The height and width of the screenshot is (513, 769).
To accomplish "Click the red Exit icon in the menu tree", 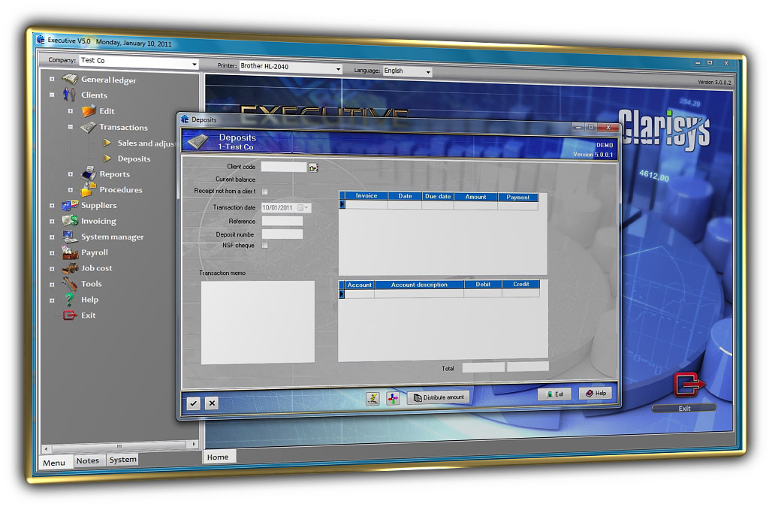I will point(70,315).
